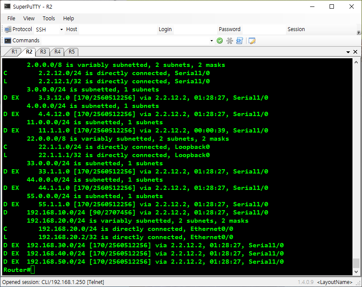This screenshot has width=362, height=287.
Task: Click the 55.1.1.0 route entry
Action: 136,204
